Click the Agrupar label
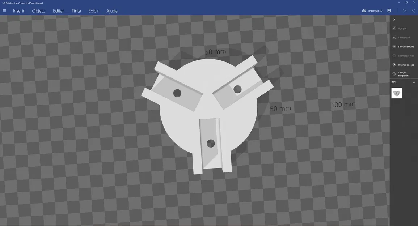Image resolution: width=418 pixels, height=226 pixels. point(402,29)
